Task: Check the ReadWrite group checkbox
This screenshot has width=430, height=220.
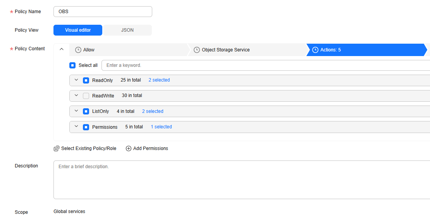Action: (86, 96)
